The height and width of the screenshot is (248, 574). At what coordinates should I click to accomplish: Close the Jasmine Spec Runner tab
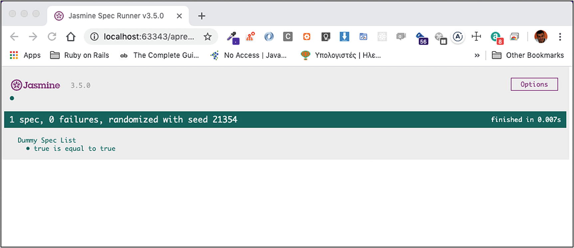pyautogui.click(x=179, y=16)
